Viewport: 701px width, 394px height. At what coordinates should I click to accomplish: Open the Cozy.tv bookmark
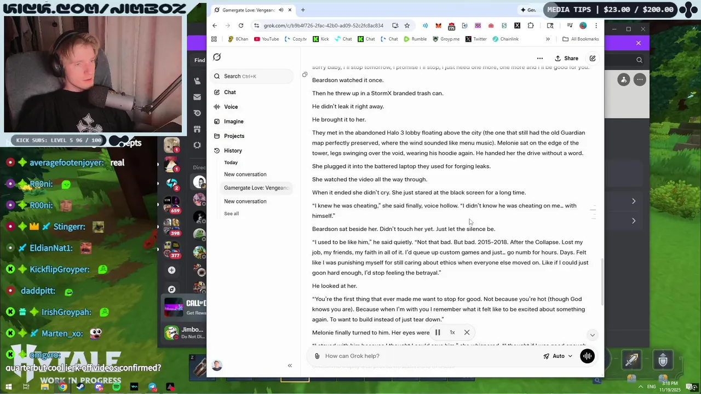[296, 39]
